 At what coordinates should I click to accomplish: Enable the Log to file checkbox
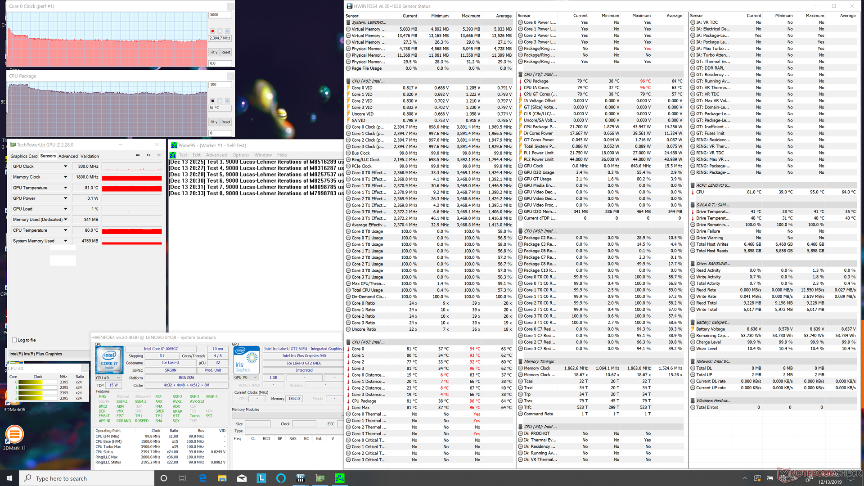click(x=15, y=340)
